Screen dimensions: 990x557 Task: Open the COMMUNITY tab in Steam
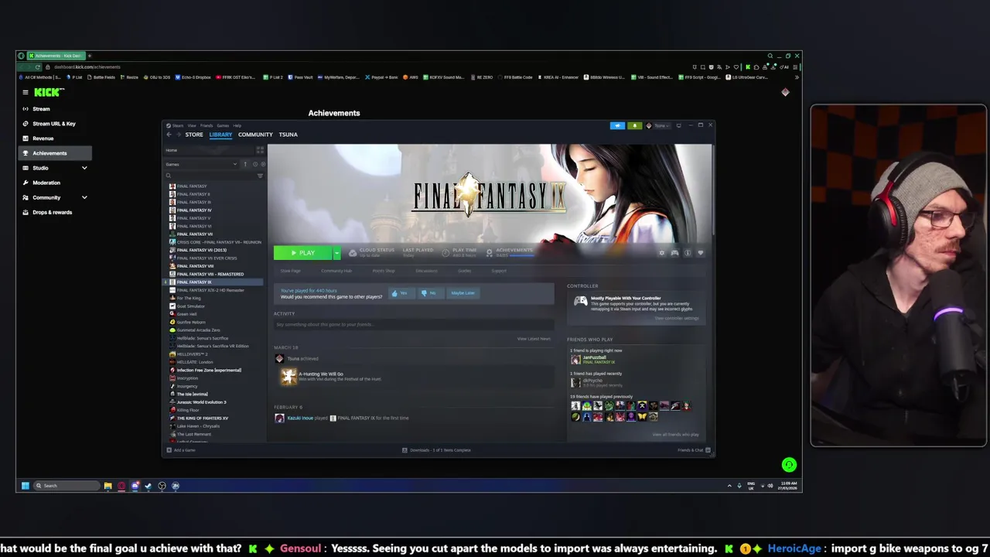point(255,135)
